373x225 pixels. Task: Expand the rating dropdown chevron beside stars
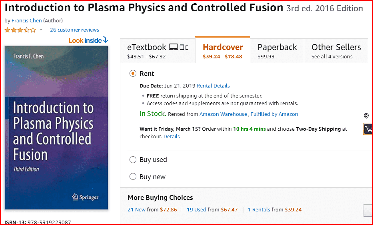(x=41, y=30)
